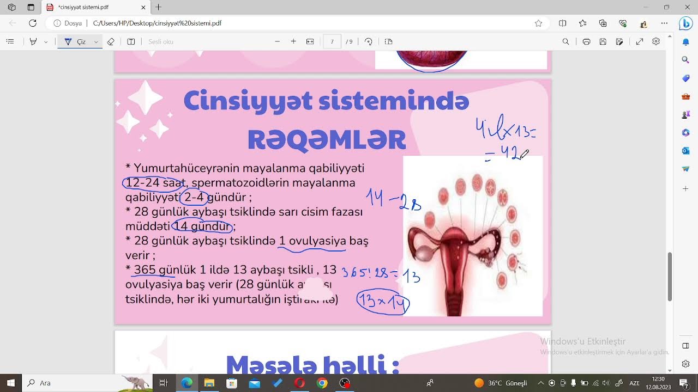Open the Favorites list
The height and width of the screenshot is (392, 698).
(x=582, y=23)
